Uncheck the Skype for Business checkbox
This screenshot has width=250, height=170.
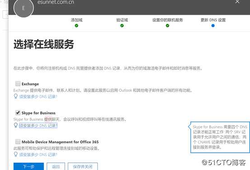tap(18, 113)
